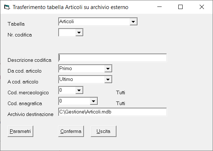The height and width of the screenshot is (151, 213).
Task: Minimize the Trasferimento tabella window
Action: click(x=159, y=7)
